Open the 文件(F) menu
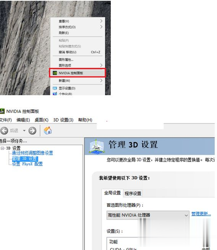Screen dimensions: 217x250 tap(6, 120)
